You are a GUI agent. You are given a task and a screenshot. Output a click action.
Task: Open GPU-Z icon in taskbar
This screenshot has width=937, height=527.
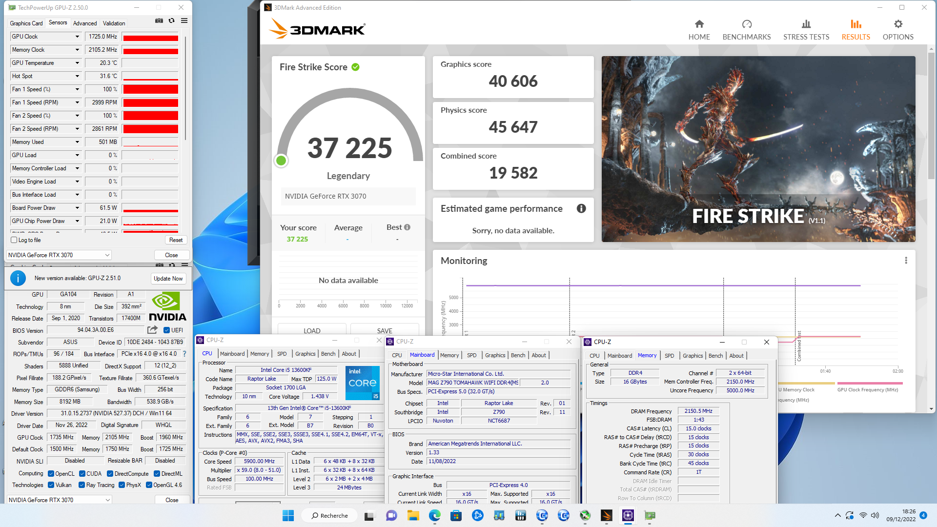click(649, 515)
